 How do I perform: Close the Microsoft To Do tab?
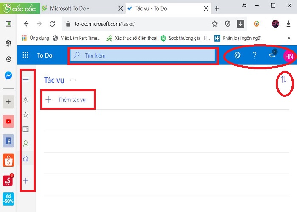[x=120, y=8]
